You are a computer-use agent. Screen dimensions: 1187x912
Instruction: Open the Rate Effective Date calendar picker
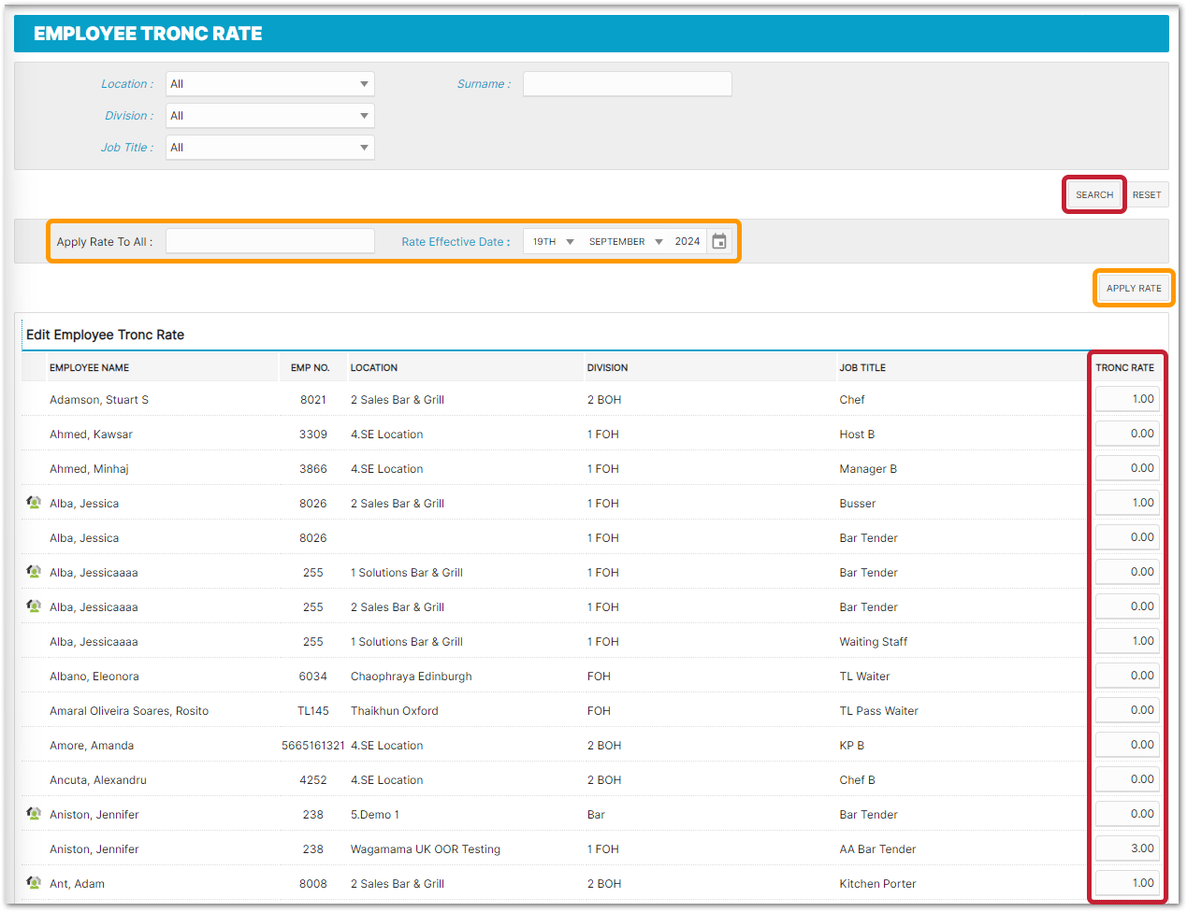pos(718,242)
